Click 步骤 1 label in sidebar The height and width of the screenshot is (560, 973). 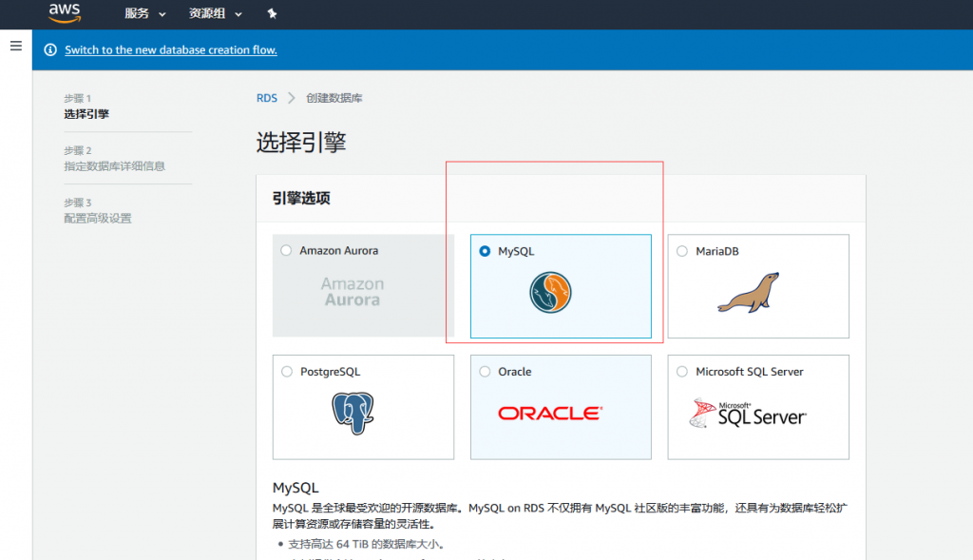pos(78,98)
